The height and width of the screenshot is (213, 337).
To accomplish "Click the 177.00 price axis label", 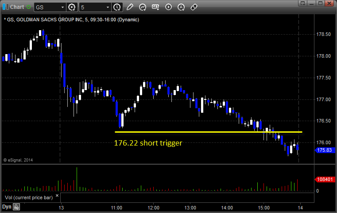I will 323,99.
